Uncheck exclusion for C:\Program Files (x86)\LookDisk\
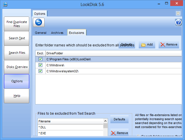The width and height of the screenshot is (185, 140). (x=41, y=59)
